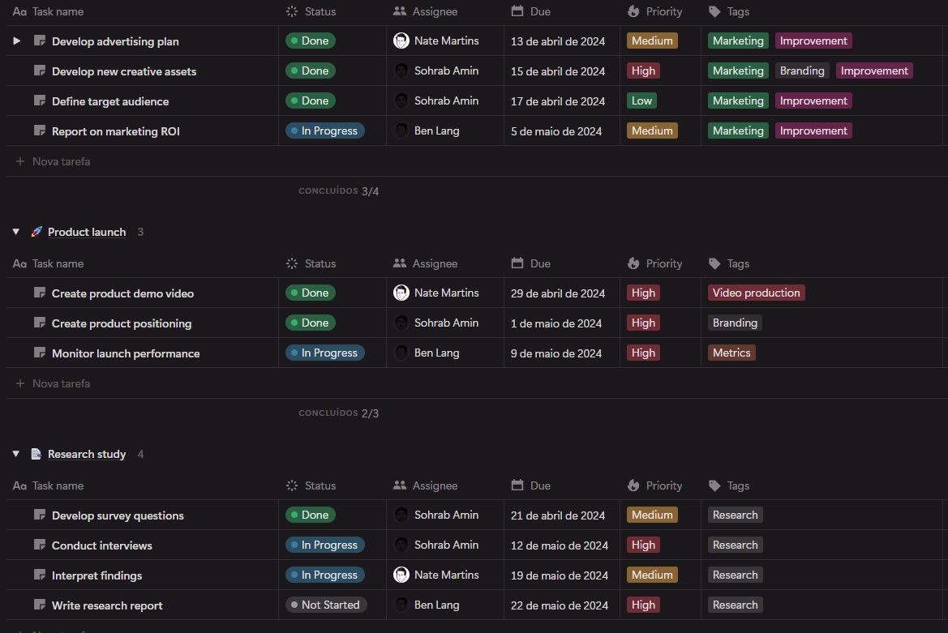Select the Video production tag
The image size is (948, 633).
(756, 293)
